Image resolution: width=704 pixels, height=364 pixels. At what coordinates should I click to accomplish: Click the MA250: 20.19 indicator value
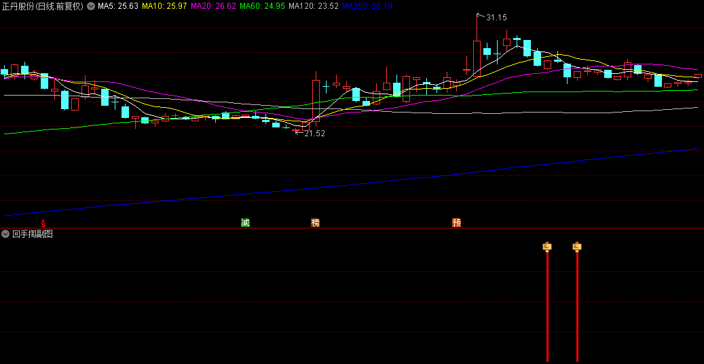(367, 6)
